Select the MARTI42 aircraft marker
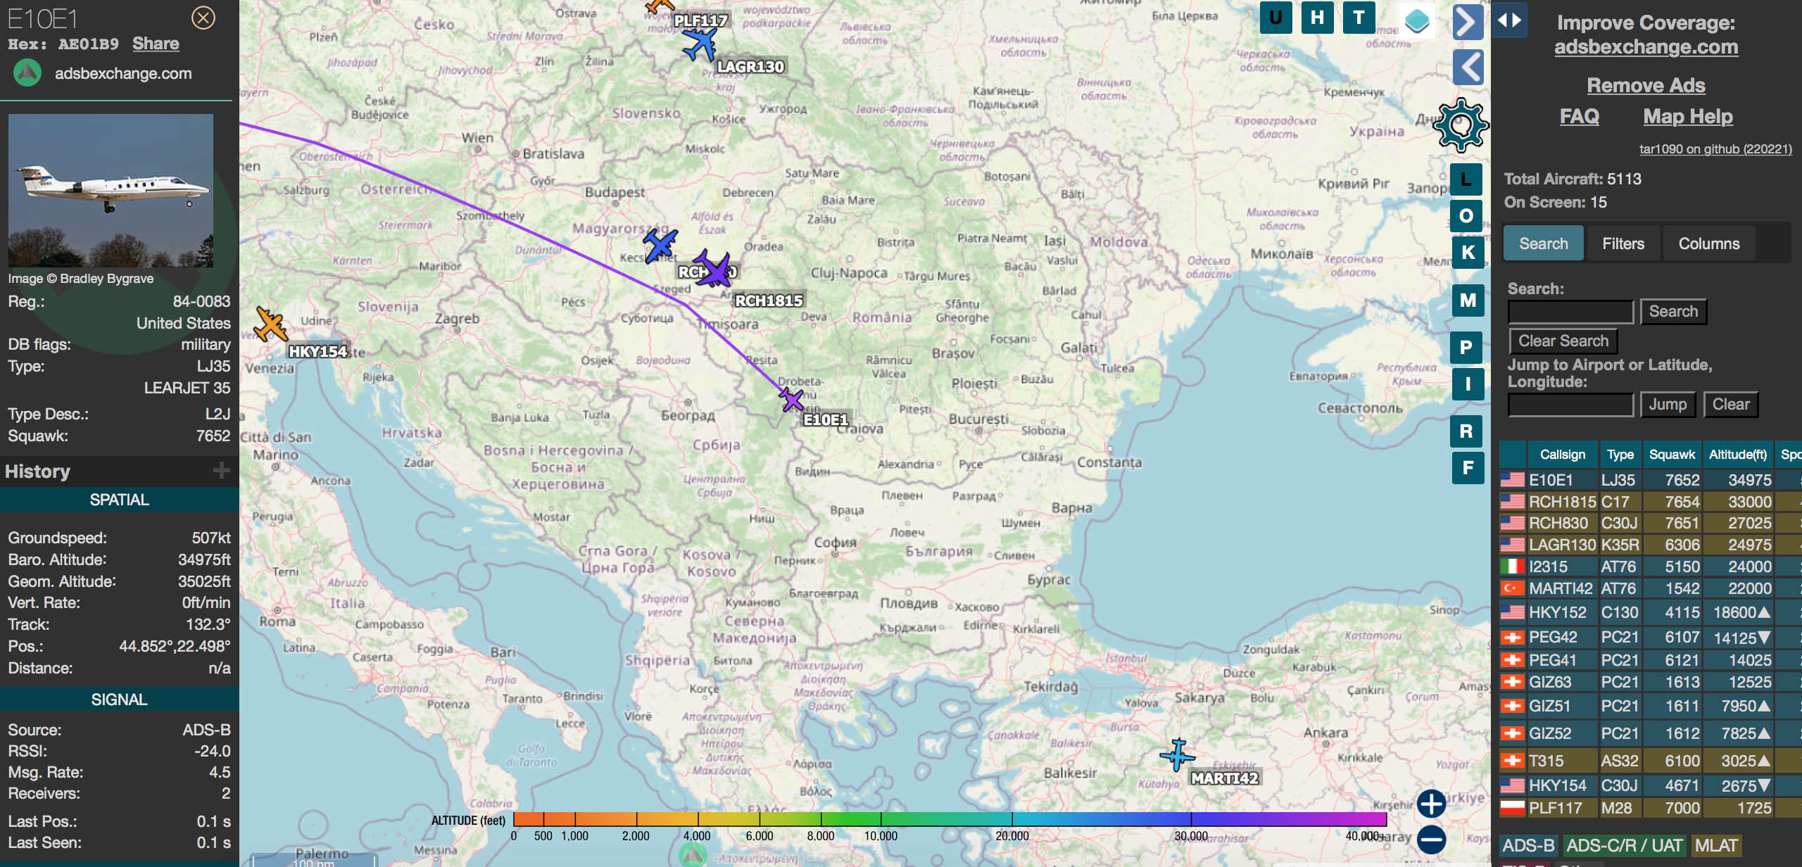The height and width of the screenshot is (867, 1802). point(1177,755)
